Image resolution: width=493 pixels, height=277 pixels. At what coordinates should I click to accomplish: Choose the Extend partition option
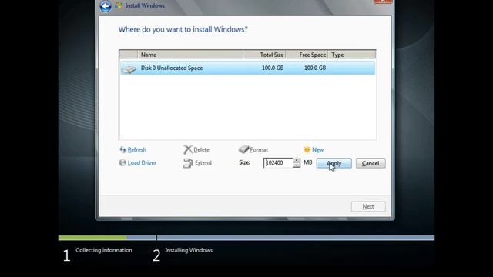(203, 162)
